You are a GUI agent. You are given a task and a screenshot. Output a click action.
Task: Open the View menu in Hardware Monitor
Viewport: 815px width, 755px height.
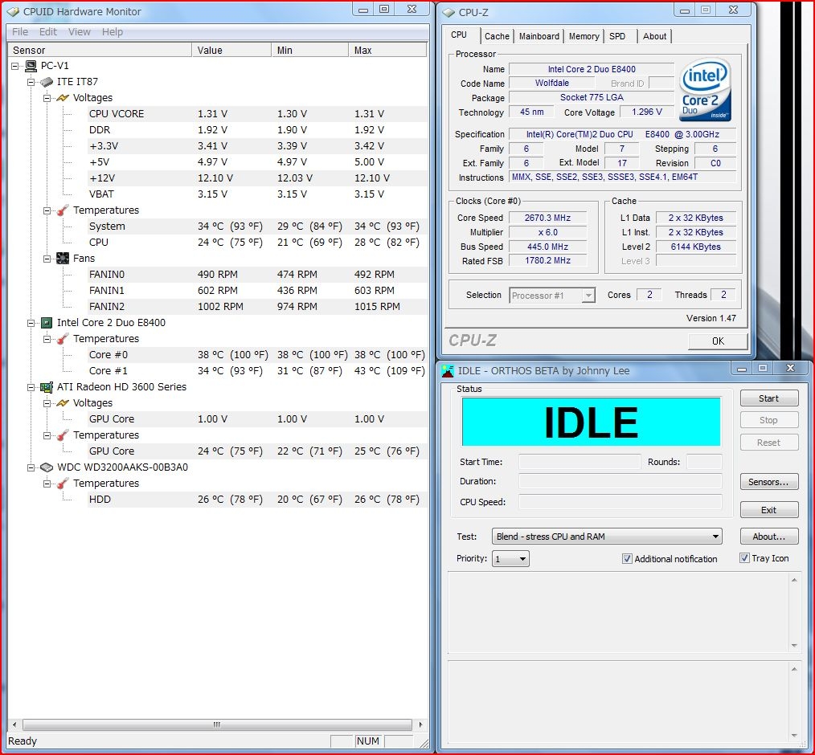[x=80, y=32]
